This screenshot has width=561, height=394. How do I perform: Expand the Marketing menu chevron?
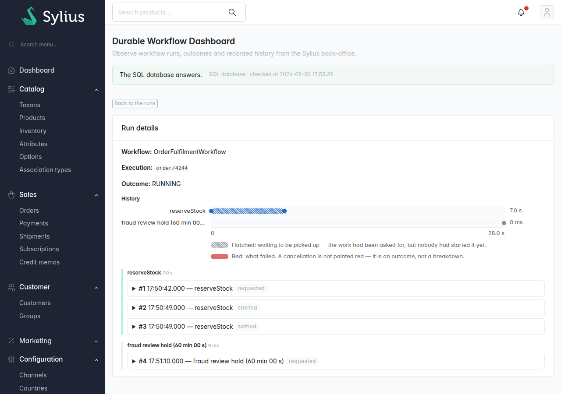(x=96, y=341)
